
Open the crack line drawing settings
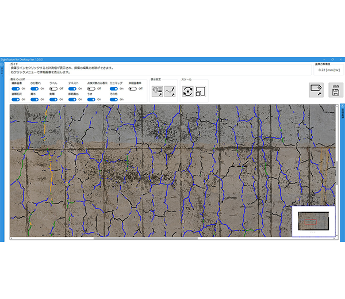[x=170, y=91]
